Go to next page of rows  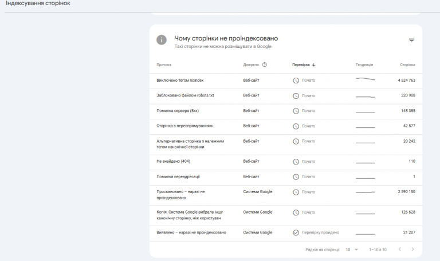(x=412, y=249)
